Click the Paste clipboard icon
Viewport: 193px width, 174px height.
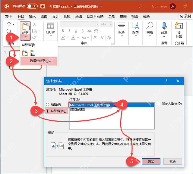click(x=25, y=26)
